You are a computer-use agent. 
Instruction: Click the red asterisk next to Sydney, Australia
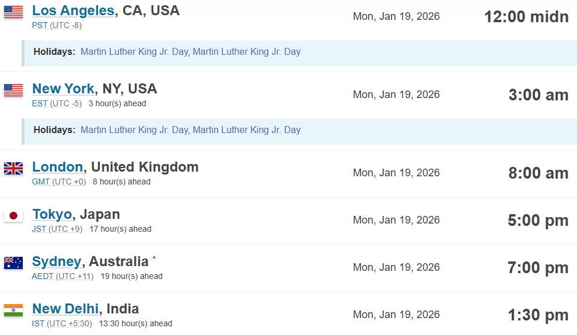pyautogui.click(x=154, y=257)
